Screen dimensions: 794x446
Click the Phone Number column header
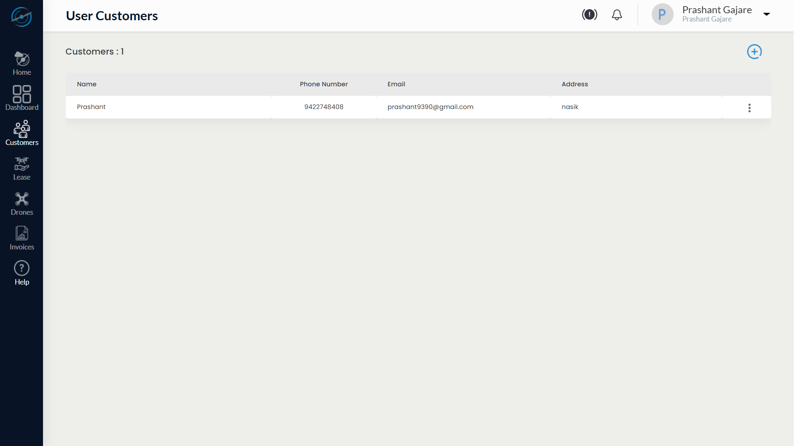point(324,84)
